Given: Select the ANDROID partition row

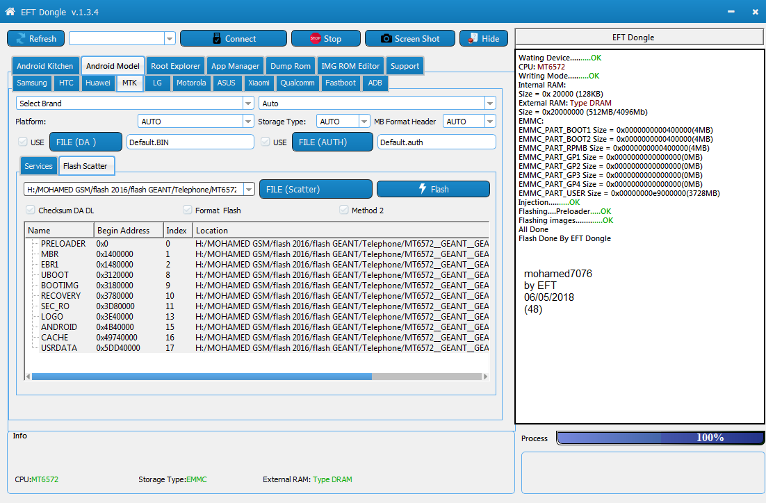Looking at the screenshot, I should 257,327.
